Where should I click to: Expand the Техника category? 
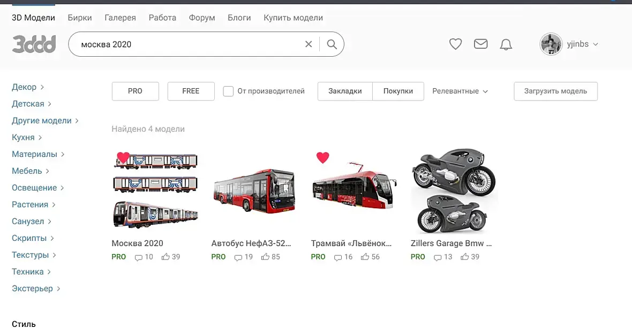coord(31,272)
